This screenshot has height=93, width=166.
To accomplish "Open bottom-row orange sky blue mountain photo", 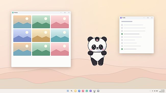I will pos(22,49).
